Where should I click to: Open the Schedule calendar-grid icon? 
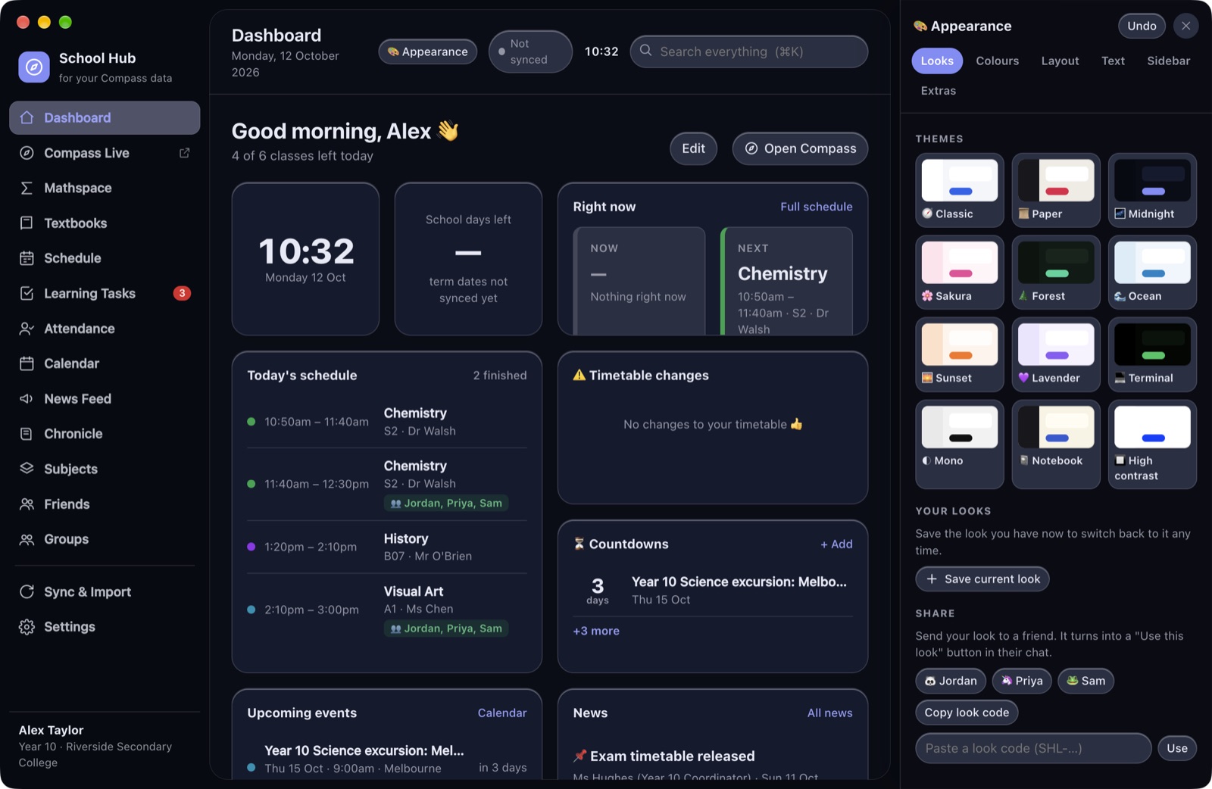(x=27, y=258)
